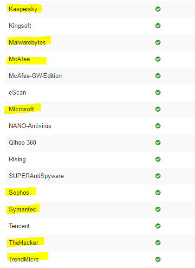The image size is (195, 268).
Task: Click the Symantec result check icon
Action: [158, 209]
